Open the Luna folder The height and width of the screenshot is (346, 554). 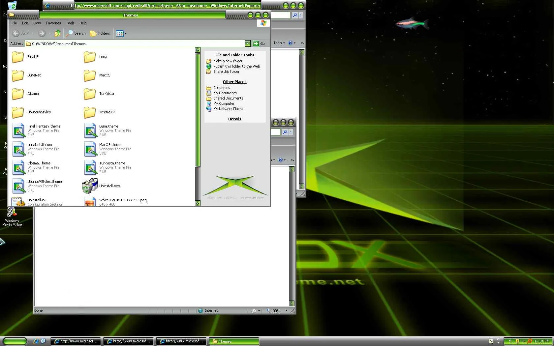(x=90, y=57)
